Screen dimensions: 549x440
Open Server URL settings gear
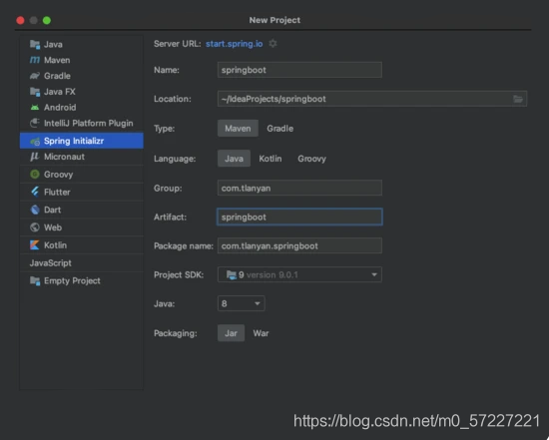(273, 44)
